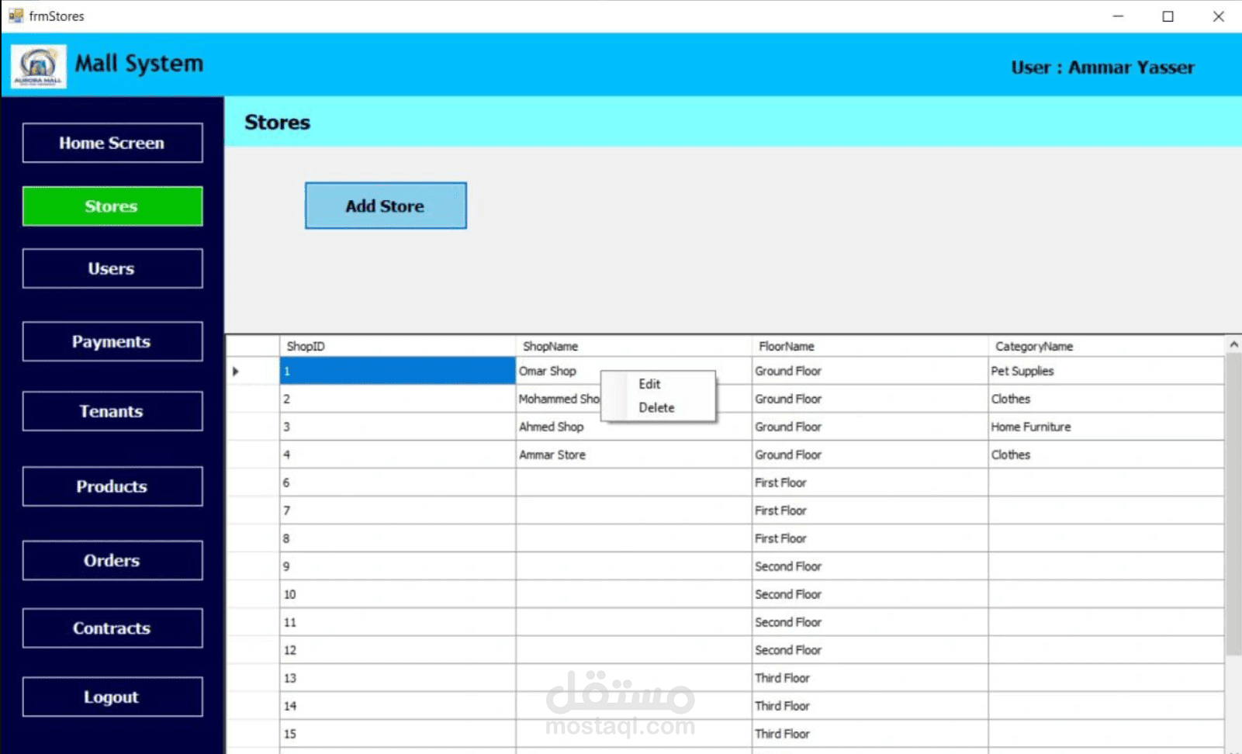Screen dimensions: 1242x754
Task: Click the 'Stores' page heading
Action: point(277,123)
